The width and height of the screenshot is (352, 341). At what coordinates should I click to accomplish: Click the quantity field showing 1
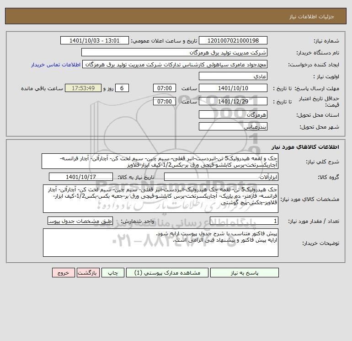pos(244,221)
